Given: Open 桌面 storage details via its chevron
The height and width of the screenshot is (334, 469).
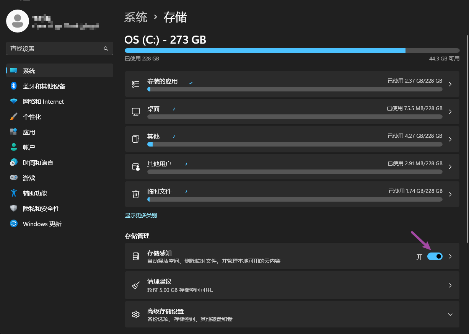Looking at the screenshot, I should tap(450, 112).
